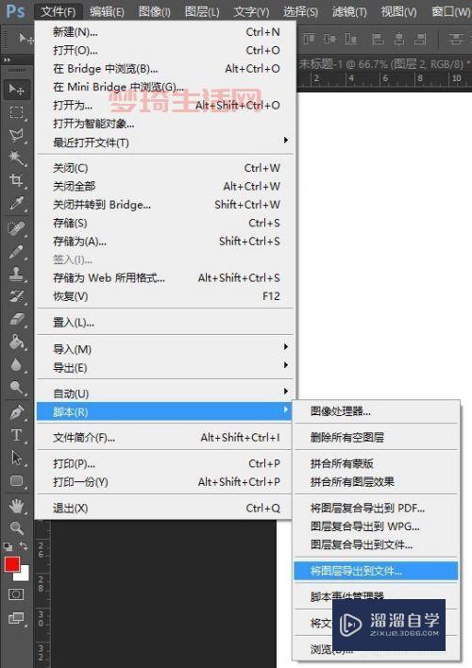Open the 文件(F) menu
The width and height of the screenshot is (472, 668).
(x=58, y=11)
